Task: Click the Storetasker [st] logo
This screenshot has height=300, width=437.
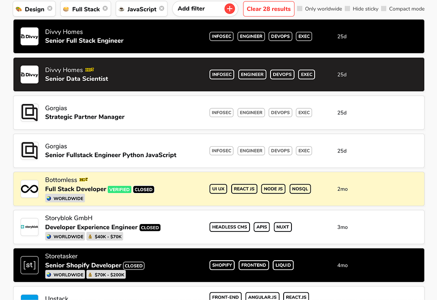Action: 30,265
